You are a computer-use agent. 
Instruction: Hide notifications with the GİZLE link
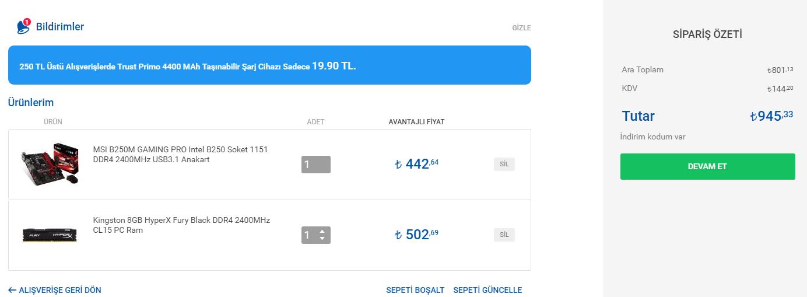pyautogui.click(x=521, y=27)
